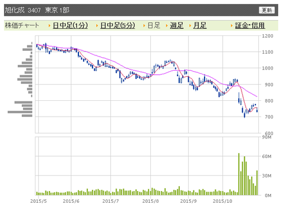The image size is (283, 214).
Task: Click orange arrow before 日中足(1分)
Action: click(50, 25)
